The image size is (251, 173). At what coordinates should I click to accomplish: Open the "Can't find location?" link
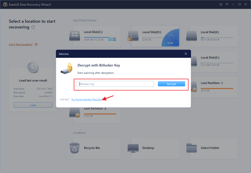point(21,44)
